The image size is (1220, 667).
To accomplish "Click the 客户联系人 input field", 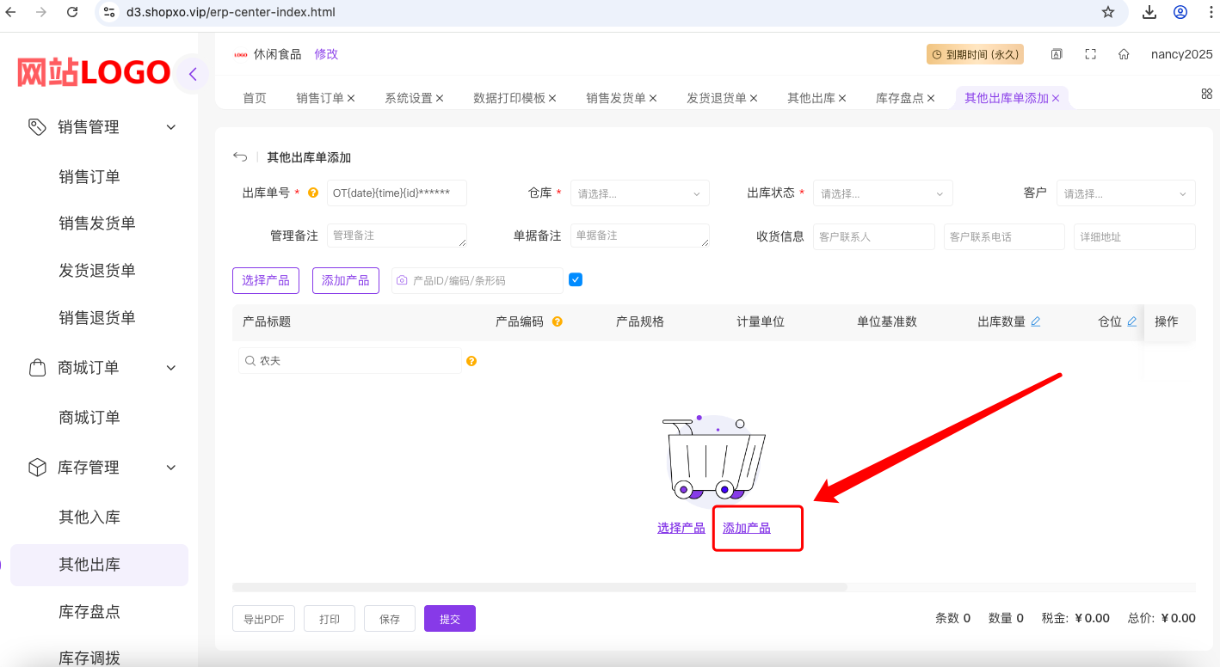I will (874, 236).
